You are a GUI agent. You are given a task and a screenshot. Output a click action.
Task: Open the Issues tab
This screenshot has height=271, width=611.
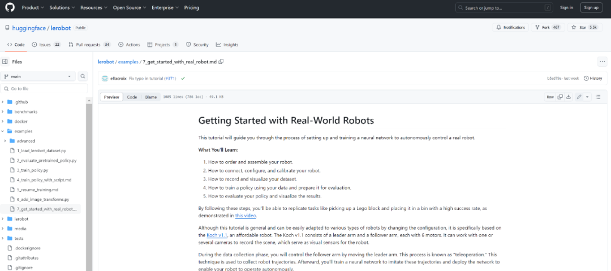coord(46,45)
